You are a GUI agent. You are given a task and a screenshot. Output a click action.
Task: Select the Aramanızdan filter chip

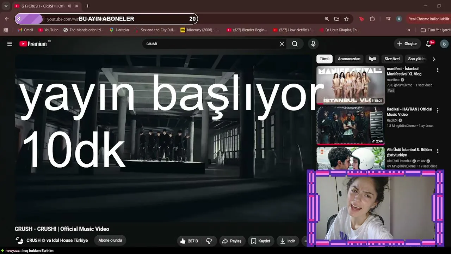click(349, 59)
